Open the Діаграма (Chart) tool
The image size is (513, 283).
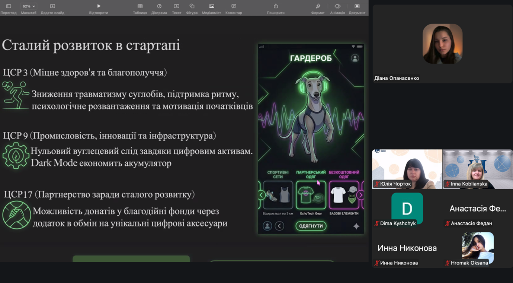coord(159,6)
